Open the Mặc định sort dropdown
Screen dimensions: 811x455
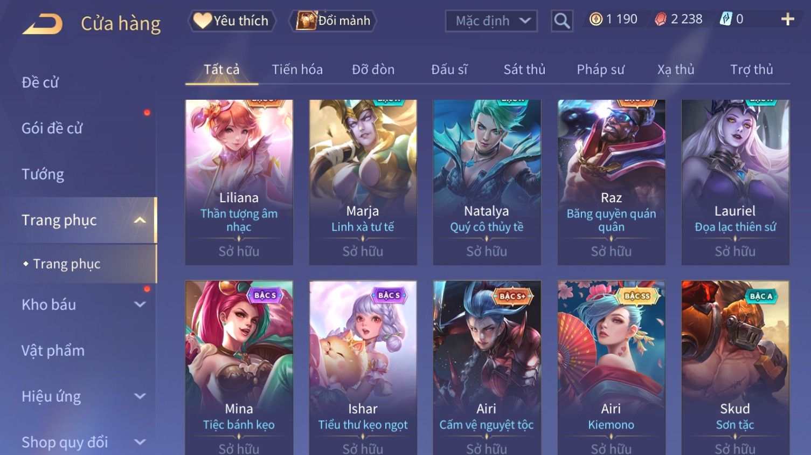tap(491, 21)
